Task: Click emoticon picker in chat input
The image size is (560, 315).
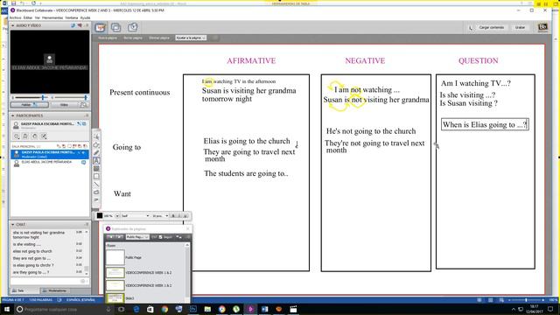Action: pyautogui.click(x=83, y=282)
